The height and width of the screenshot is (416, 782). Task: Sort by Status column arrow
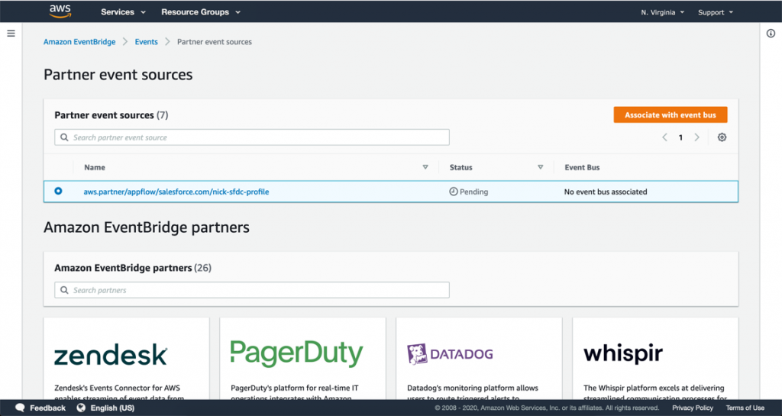click(540, 167)
